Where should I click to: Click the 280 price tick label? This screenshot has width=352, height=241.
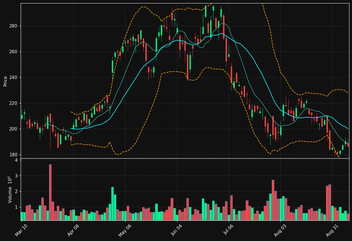pos(13,26)
